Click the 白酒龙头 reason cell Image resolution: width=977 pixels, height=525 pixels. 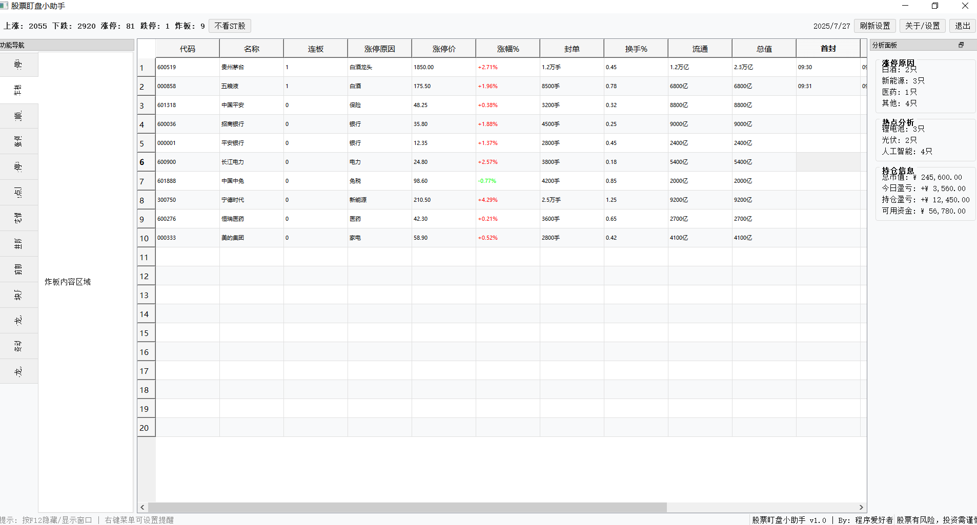point(380,67)
